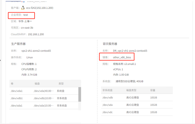Click the 容灾服务器 section heading

[x=110, y=44]
